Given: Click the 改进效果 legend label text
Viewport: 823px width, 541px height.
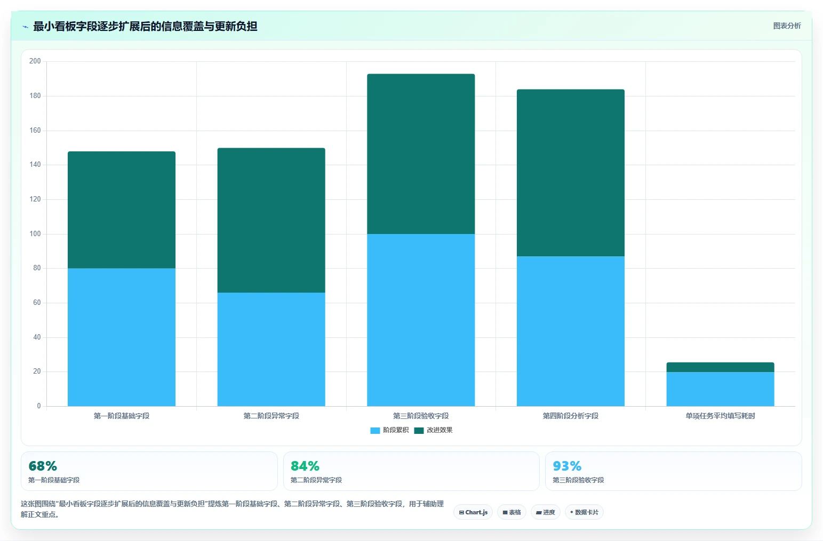Looking at the screenshot, I should coord(440,430).
